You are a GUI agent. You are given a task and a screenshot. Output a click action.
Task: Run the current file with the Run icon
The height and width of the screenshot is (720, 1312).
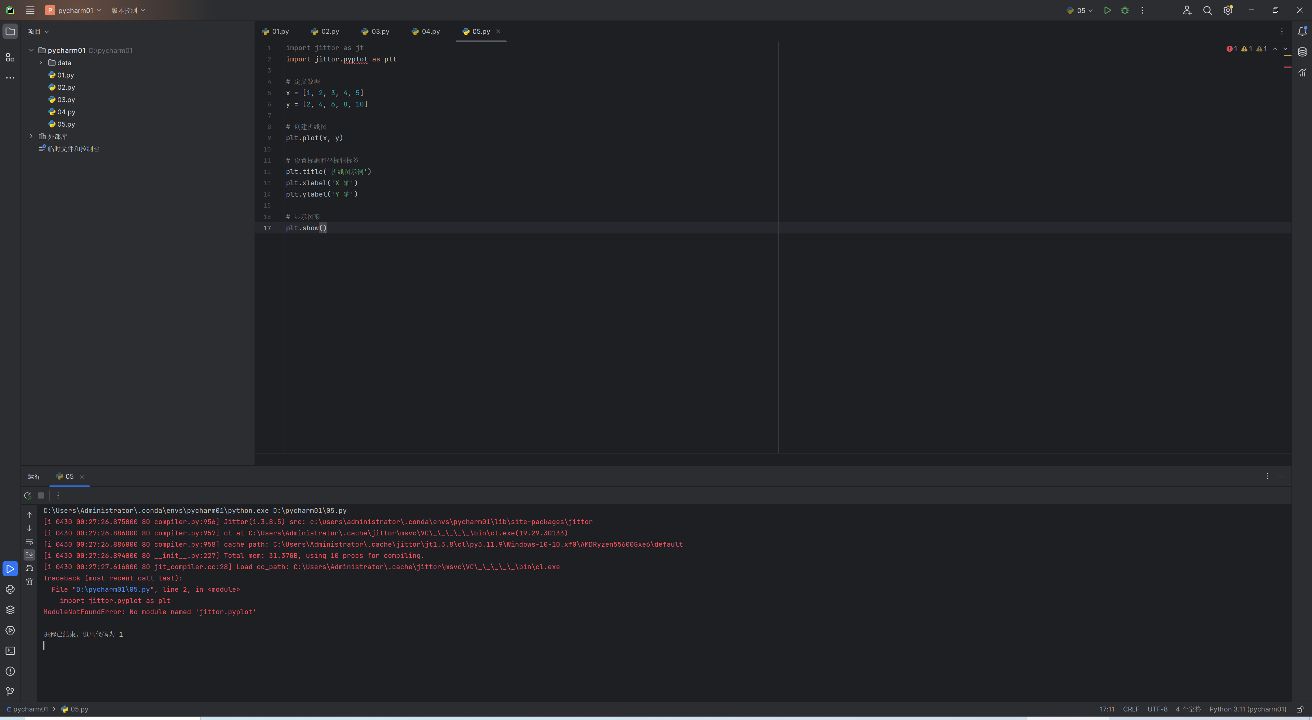tap(1107, 10)
